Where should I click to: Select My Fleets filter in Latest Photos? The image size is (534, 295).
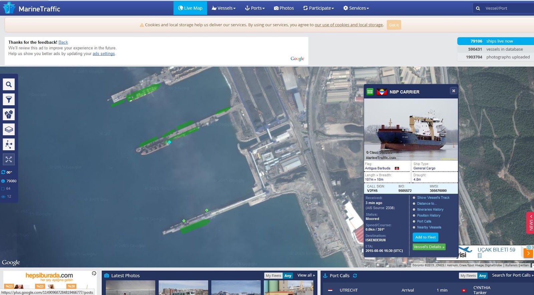274,276
